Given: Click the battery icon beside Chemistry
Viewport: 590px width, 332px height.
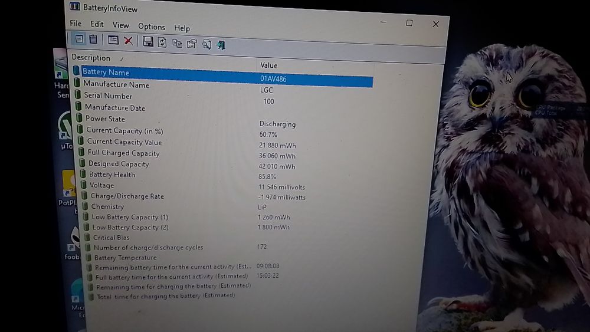Looking at the screenshot, I should (x=85, y=206).
